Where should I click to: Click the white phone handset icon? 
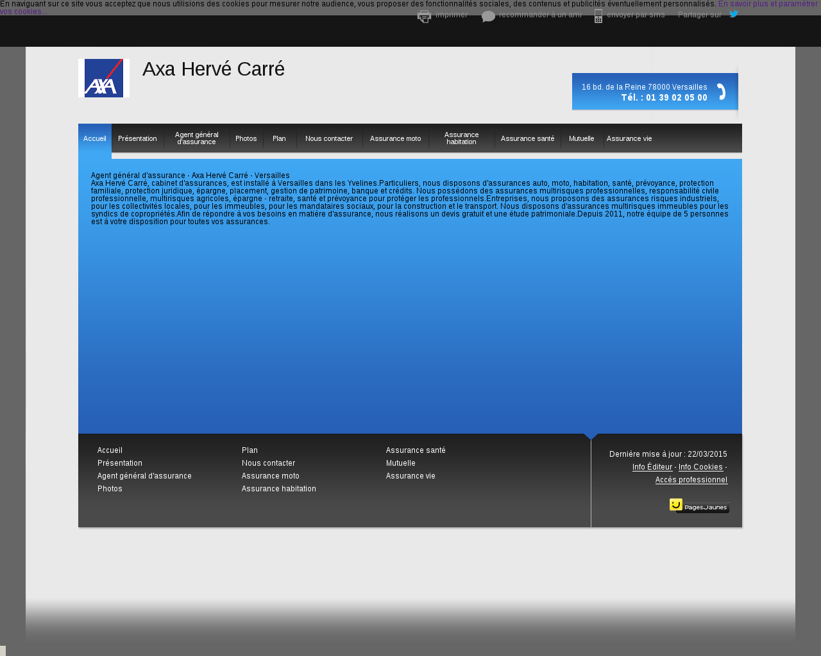[x=722, y=92]
